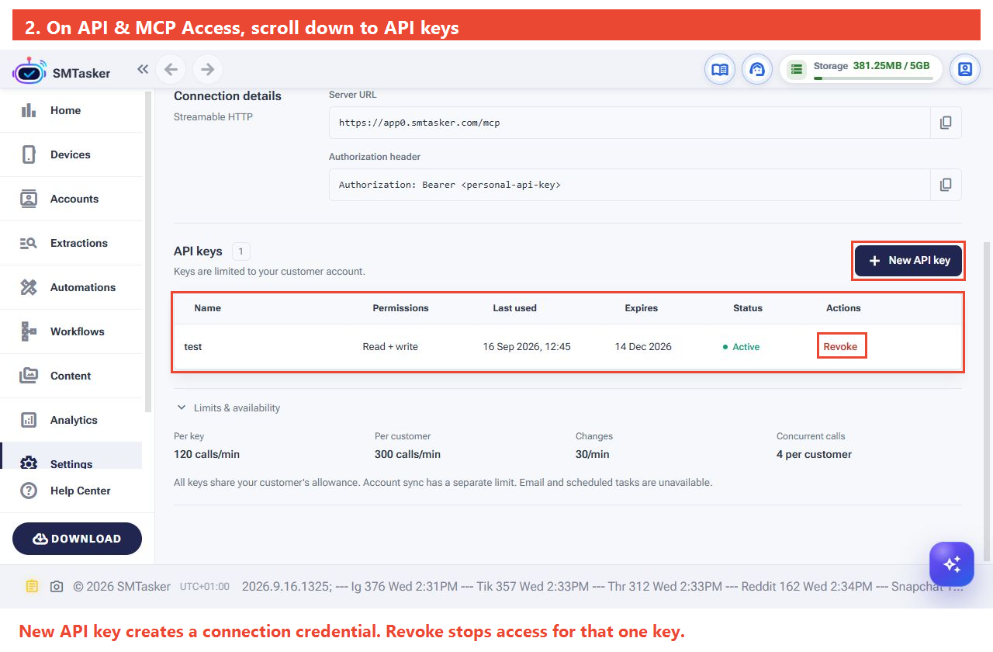Click the '16 Sep 2026, 12:45' last used cell

coord(527,347)
